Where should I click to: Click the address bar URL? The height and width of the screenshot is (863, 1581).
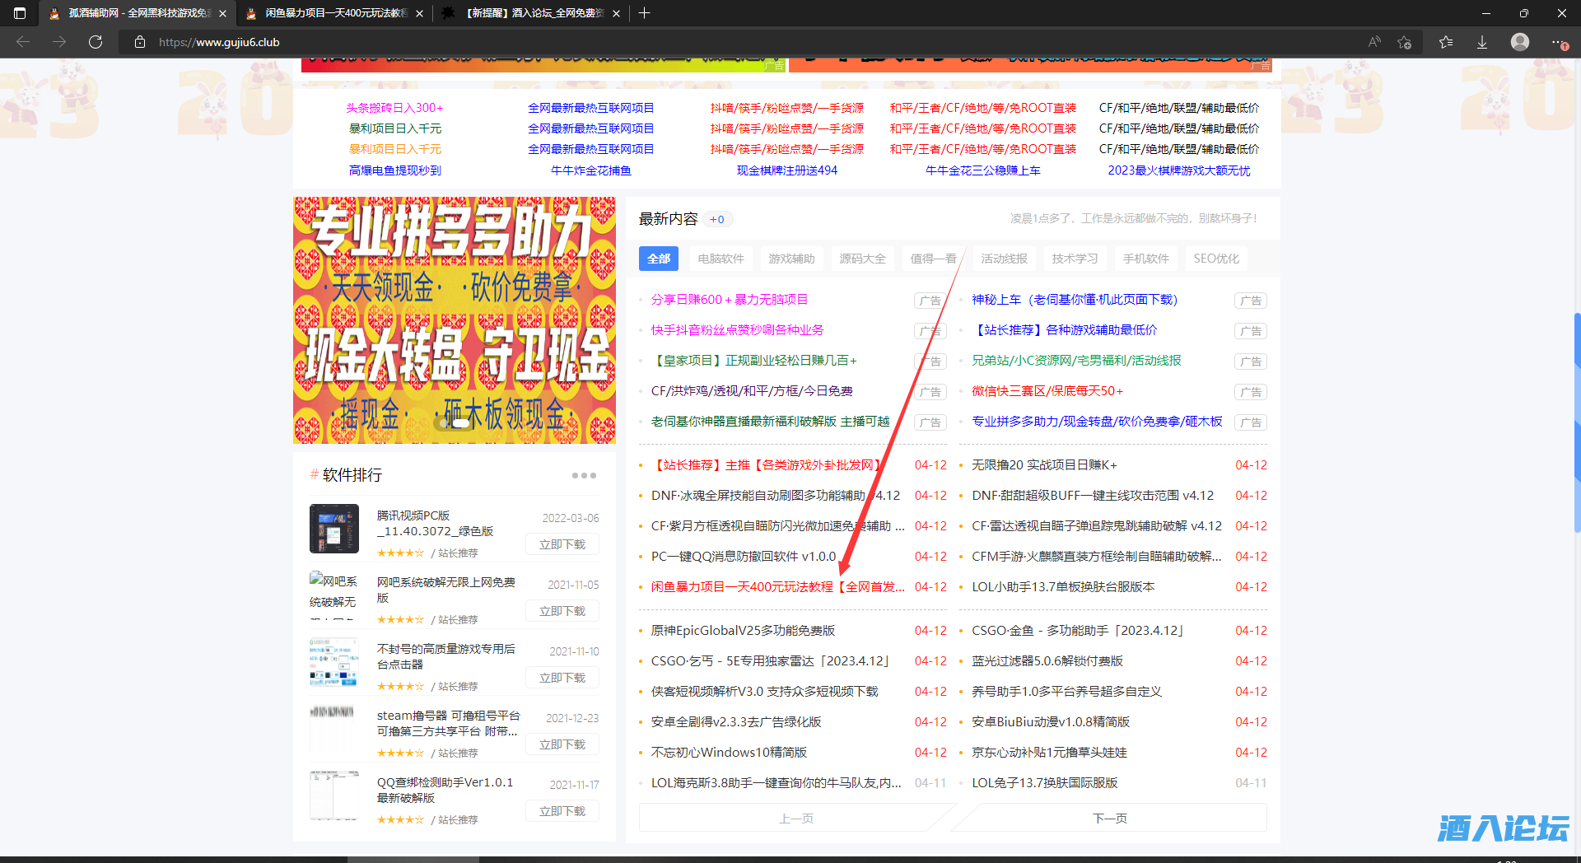tap(219, 42)
